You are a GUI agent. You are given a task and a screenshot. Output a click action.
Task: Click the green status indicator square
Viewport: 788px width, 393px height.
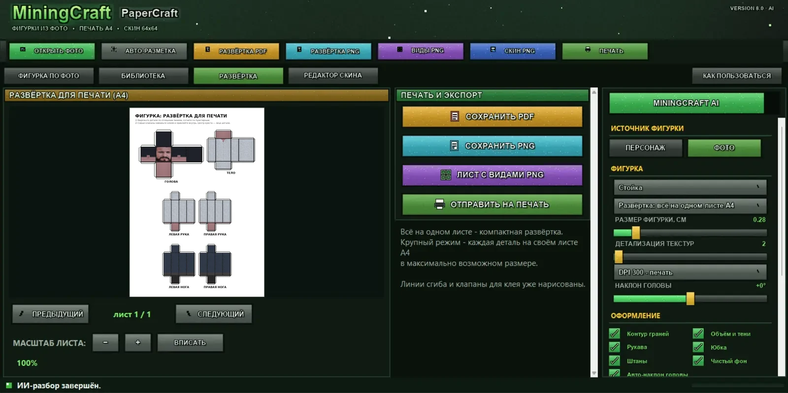point(9,385)
